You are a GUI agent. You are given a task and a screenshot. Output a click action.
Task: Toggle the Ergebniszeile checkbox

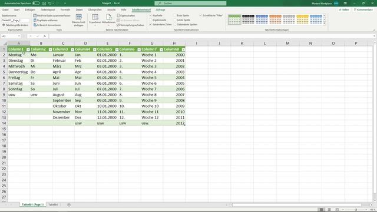[x=151, y=20]
